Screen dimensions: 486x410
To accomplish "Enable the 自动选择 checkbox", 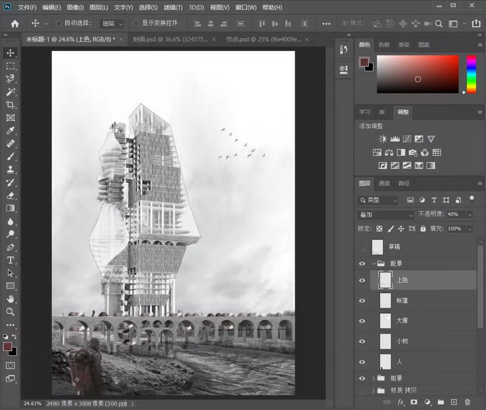I will coord(59,23).
